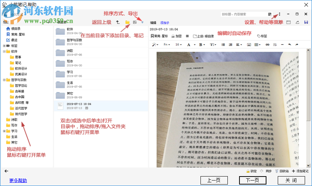Click the book photo in the editor
Image resolution: width=312 pixels, height=186 pixels.
tap(228, 109)
